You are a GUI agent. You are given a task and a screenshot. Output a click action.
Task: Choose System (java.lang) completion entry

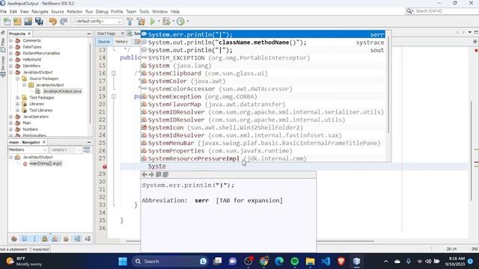[x=263, y=66]
